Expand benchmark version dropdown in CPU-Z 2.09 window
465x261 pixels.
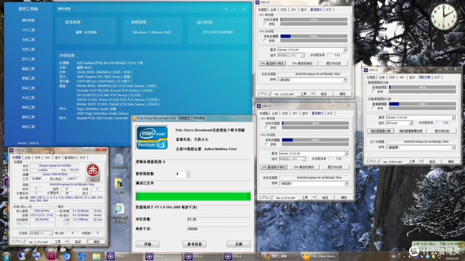point(453,117)
